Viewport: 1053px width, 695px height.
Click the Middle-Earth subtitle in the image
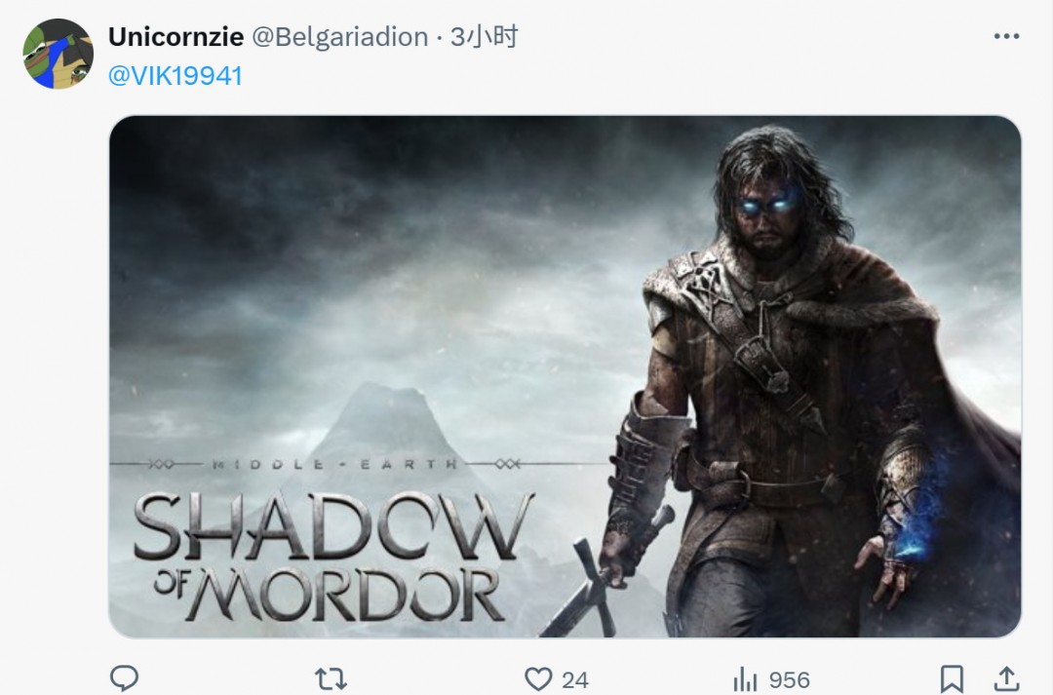click(335, 464)
